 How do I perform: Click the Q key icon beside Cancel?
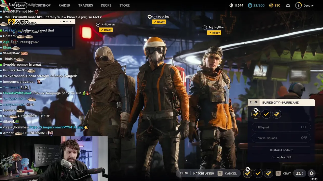[x=220, y=173]
